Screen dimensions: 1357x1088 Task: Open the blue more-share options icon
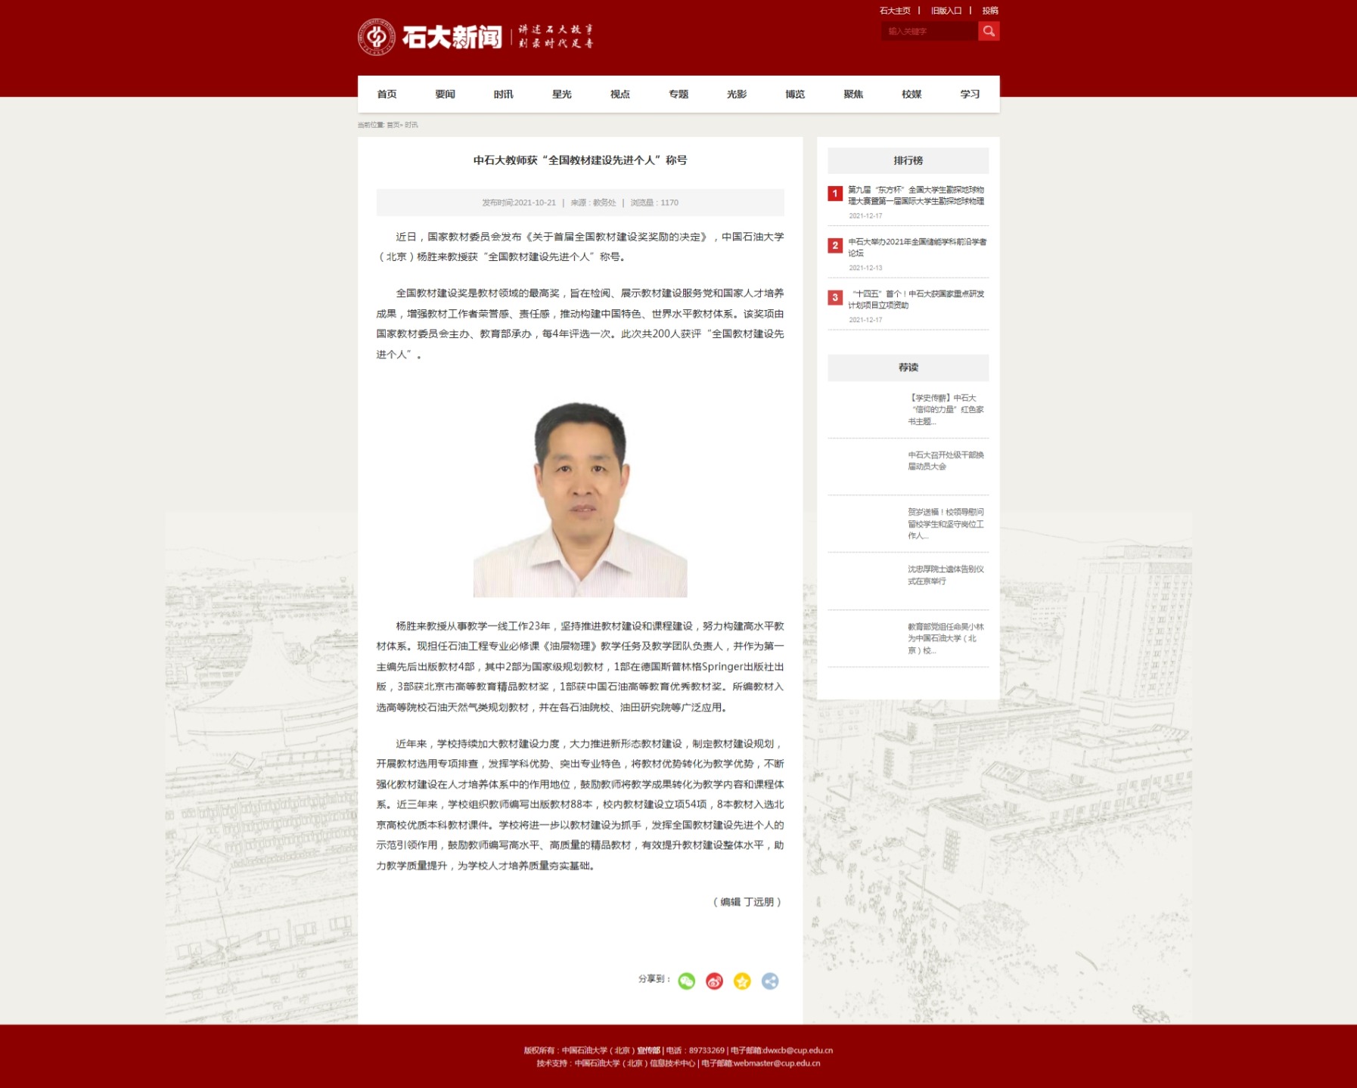coord(769,981)
